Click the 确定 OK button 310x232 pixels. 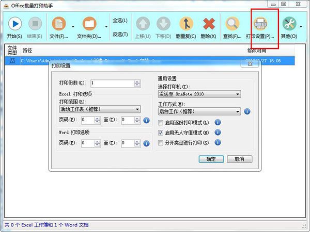[x=211, y=159]
